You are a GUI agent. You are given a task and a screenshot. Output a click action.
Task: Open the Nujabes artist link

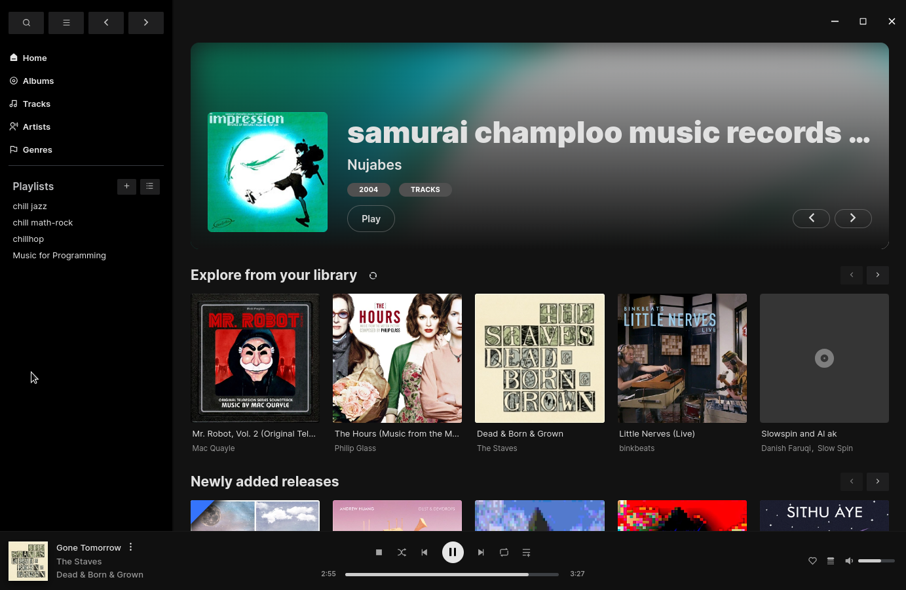375,165
